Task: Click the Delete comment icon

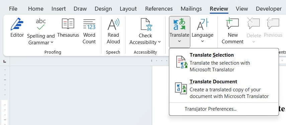Action: (x=254, y=24)
